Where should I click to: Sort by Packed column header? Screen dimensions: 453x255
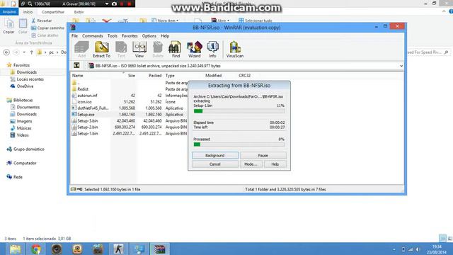(155, 76)
